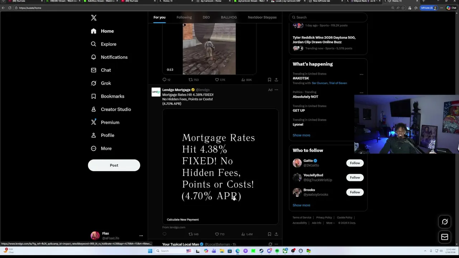Click the Lendgo mortgage rates ad image
Screen dimensions: 459x258
pyautogui.click(x=220, y=167)
